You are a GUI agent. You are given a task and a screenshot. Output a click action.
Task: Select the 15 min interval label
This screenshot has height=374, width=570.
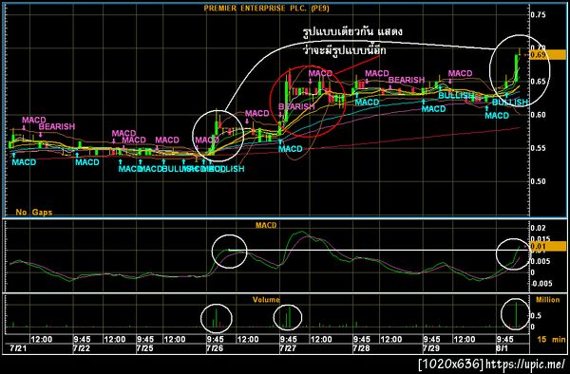click(x=551, y=340)
